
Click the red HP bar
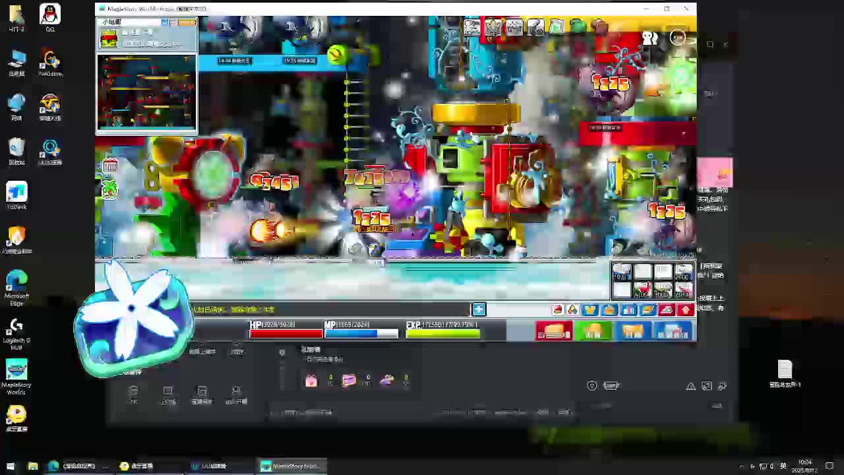(x=286, y=334)
